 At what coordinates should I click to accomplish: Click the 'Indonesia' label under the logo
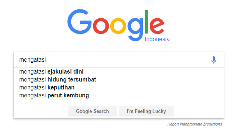coord(157,39)
